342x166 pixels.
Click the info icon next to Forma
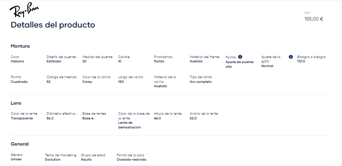point(240,57)
